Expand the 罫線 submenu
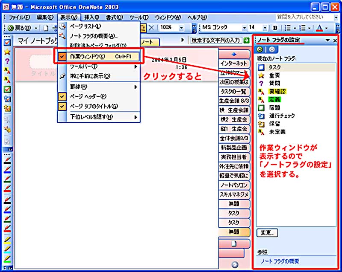This screenshot has height=272, width=342. click(x=98, y=87)
